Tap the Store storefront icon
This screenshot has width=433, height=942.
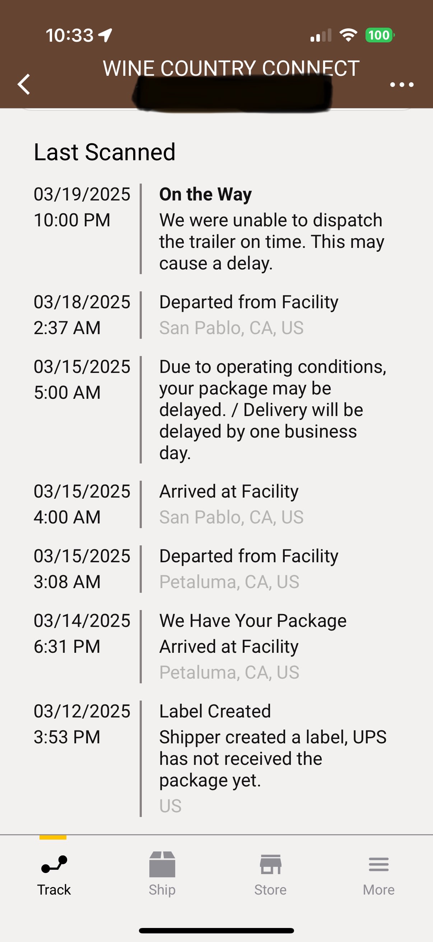tap(270, 864)
